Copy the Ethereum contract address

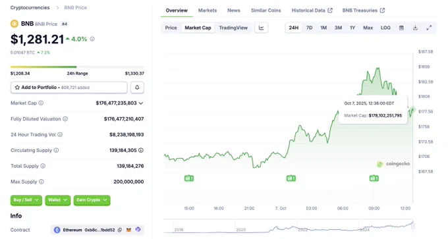(x=120, y=230)
